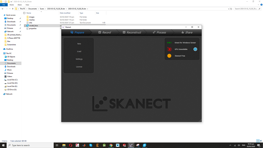Open the View ribbon tab in Explorer

(27, 5)
